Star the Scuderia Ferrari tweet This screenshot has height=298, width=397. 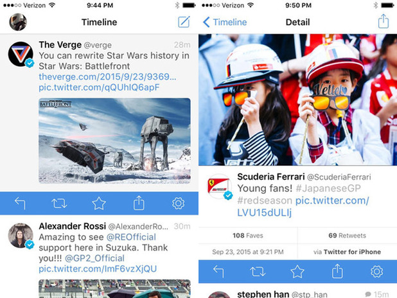click(x=297, y=272)
